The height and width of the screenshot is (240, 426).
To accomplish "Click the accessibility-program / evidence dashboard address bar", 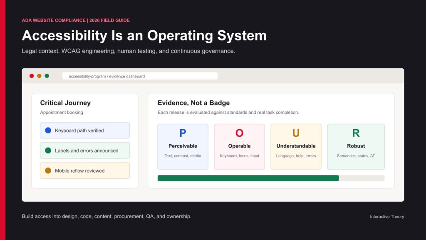I will [140, 76].
